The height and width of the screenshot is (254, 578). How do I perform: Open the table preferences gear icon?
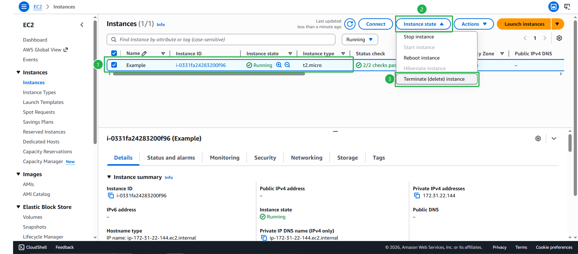coord(559,38)
